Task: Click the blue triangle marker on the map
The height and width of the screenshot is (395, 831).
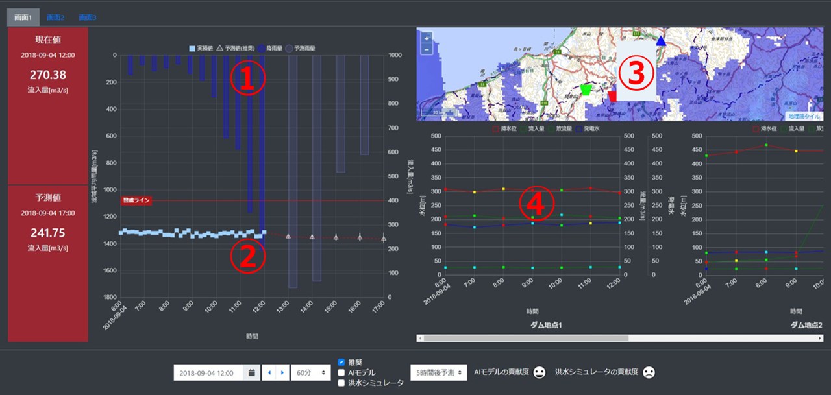Action: pyautogui.click(x=661, y=42)
